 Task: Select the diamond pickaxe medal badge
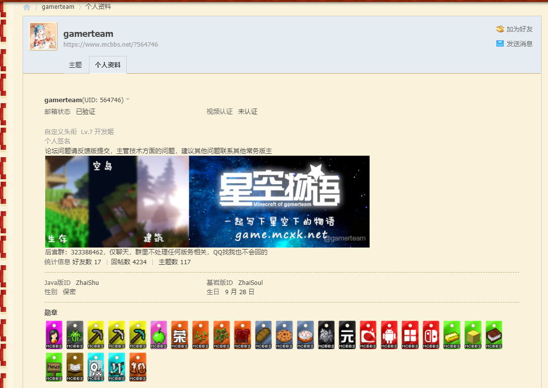click(x=138, y=335)
